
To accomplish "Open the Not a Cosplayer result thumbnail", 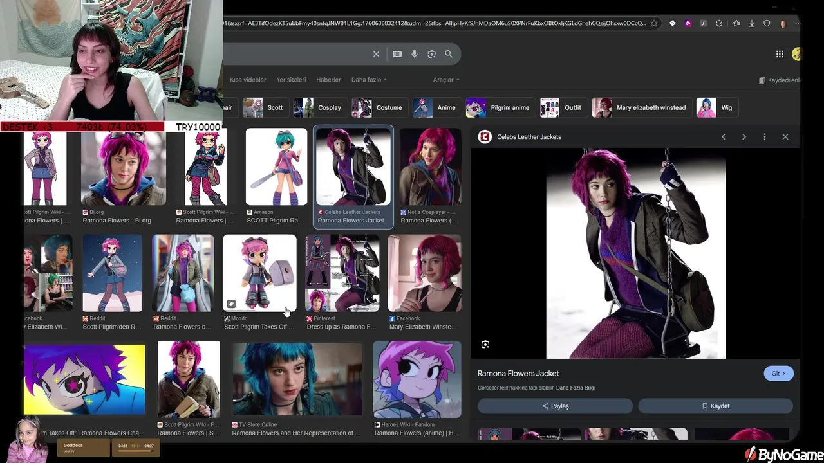I will tap(430, 167).
